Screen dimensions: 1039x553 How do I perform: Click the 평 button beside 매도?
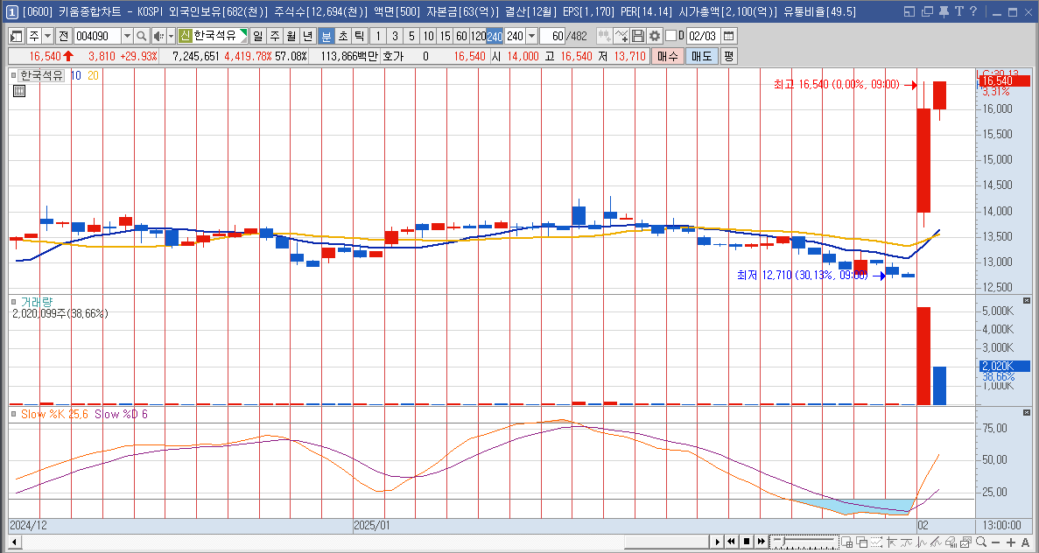tap(728, 56)
